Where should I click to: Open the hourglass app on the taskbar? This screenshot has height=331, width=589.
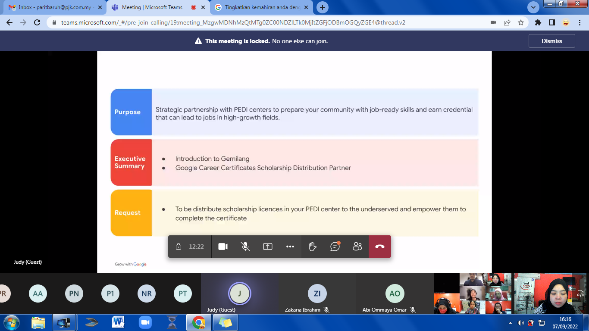tap(172, 322)
